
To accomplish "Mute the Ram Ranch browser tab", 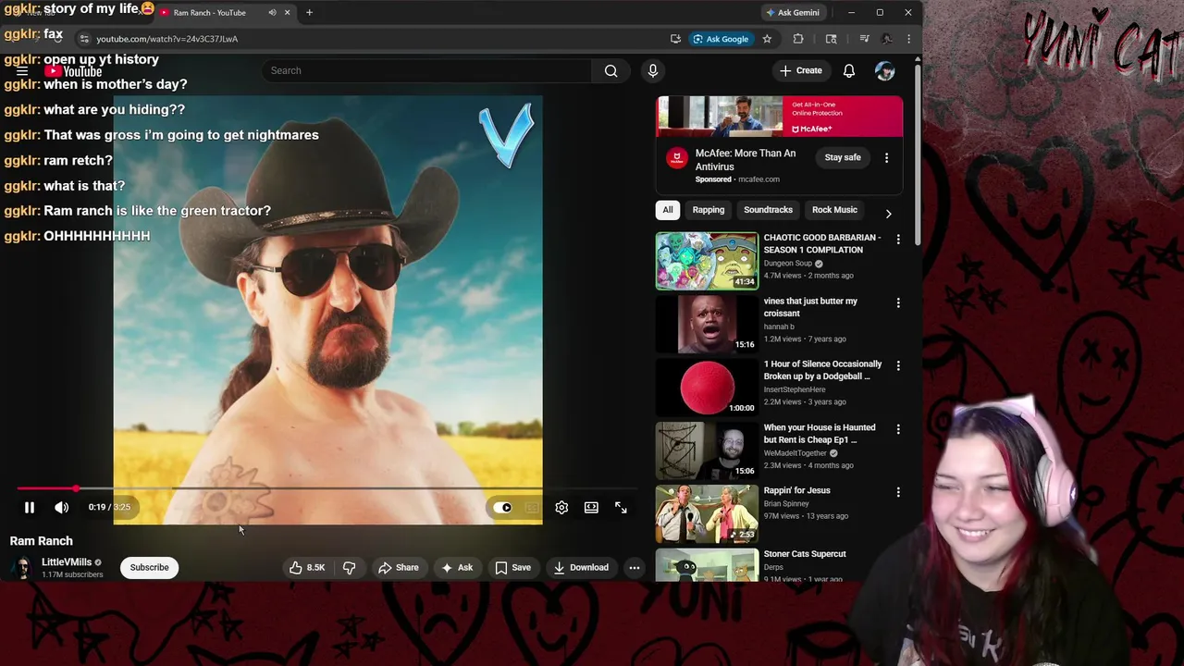I will (x=272, y=13).
